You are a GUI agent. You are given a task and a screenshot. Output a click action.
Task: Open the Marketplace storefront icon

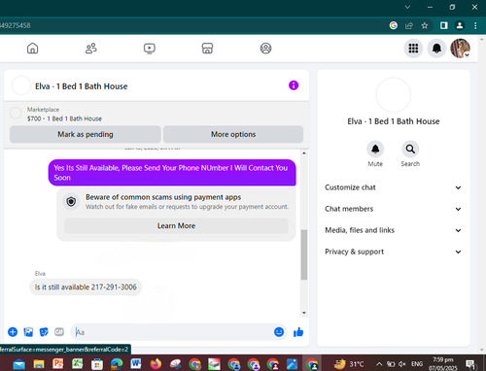pos(207,49)
